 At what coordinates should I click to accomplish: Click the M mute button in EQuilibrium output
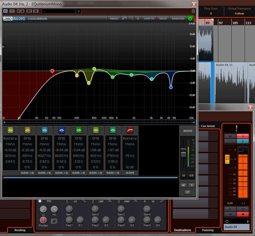(x=184, y=185)
